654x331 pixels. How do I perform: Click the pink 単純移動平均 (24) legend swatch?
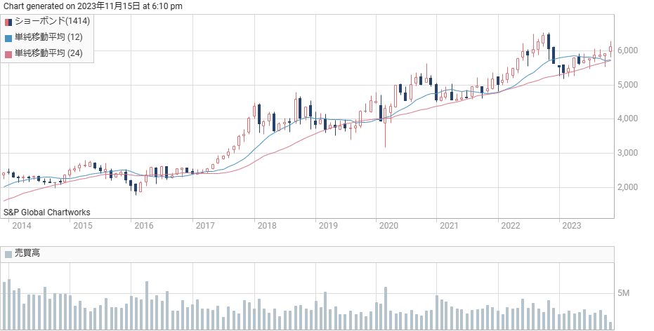click(8, 54)
